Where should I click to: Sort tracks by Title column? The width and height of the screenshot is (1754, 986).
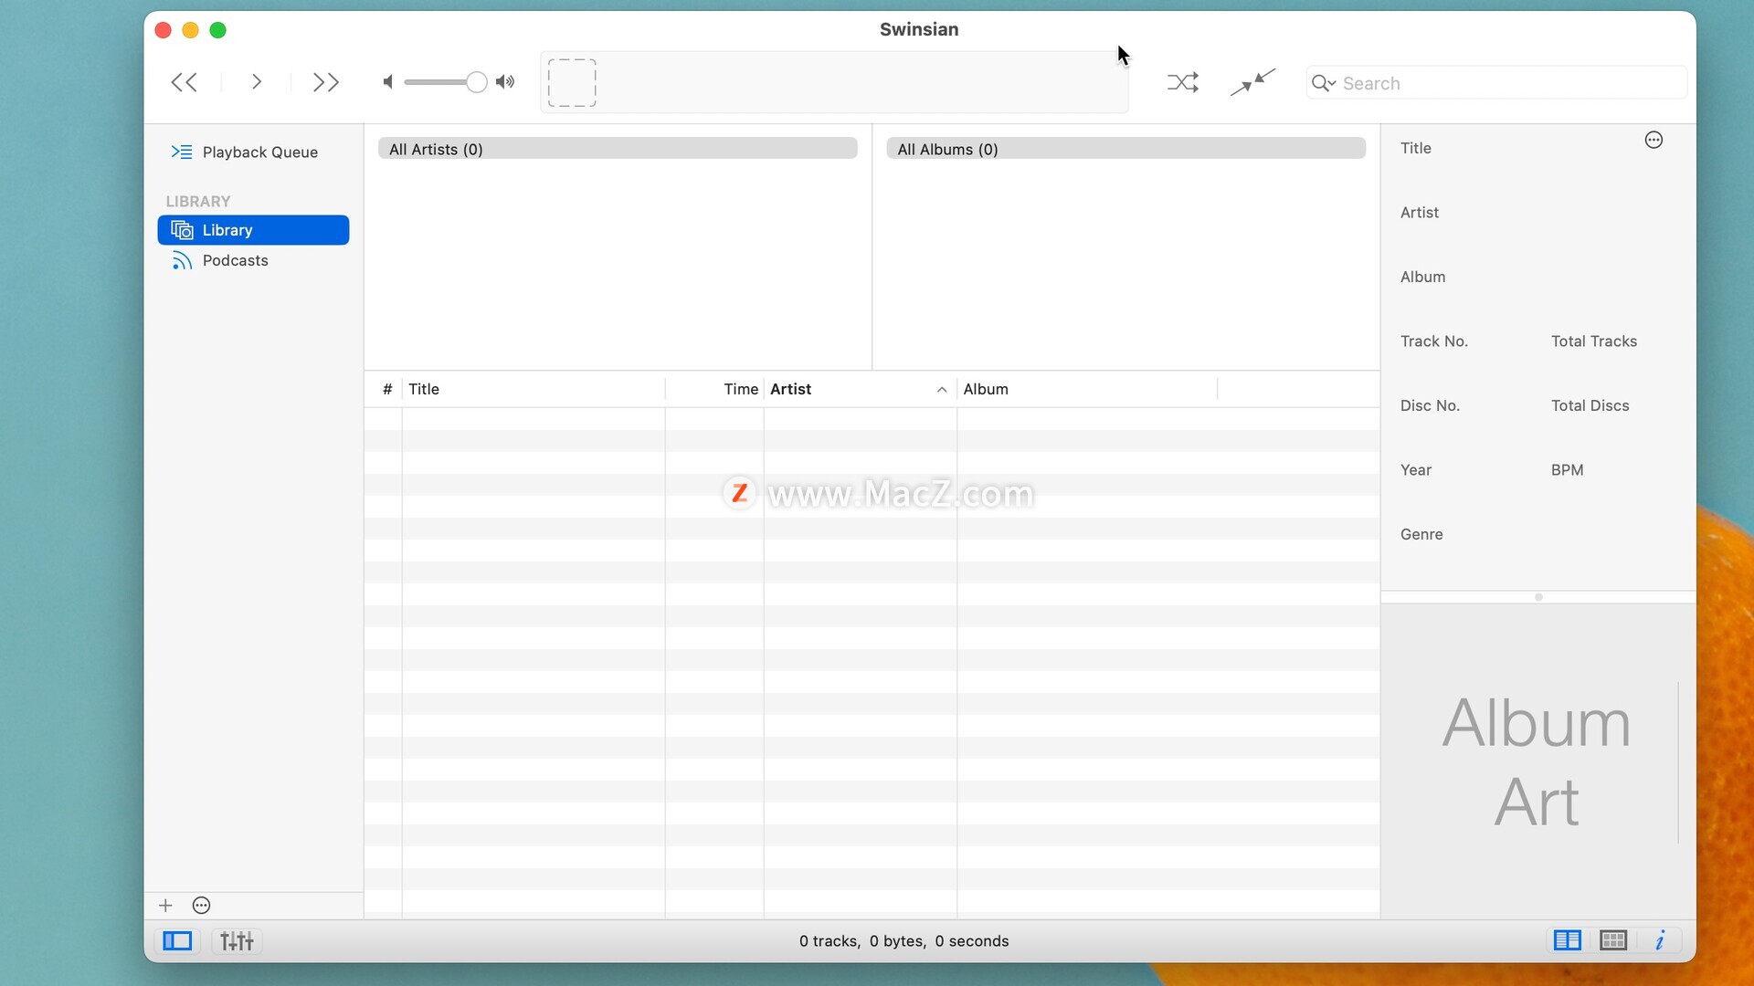pyautogui.click(x=534, y=389)
